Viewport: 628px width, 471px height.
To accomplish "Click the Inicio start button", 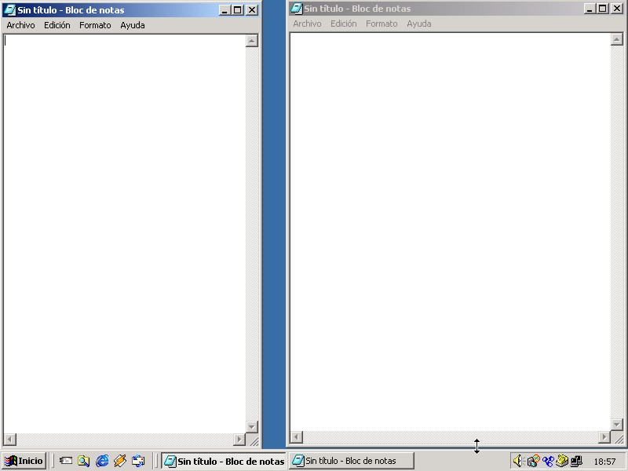I will point(24,461).
